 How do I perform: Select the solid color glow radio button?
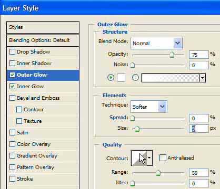pyautogui.click(x=111, y=77)
